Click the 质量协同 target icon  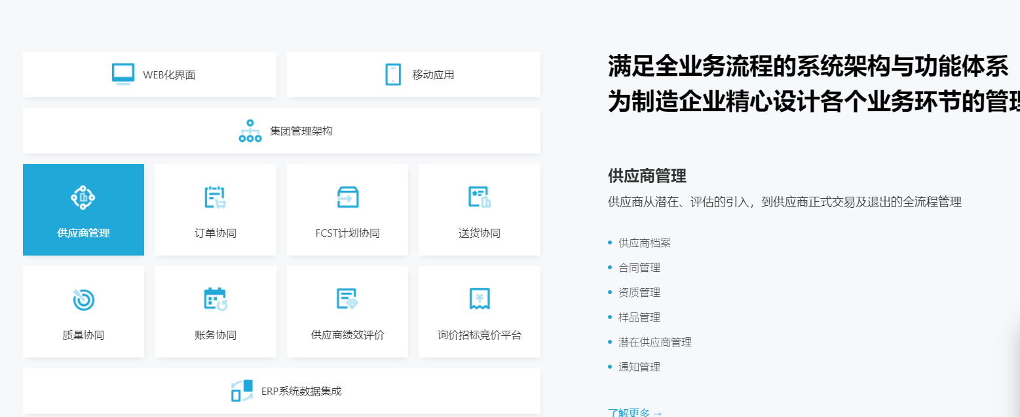click(83, 299)
